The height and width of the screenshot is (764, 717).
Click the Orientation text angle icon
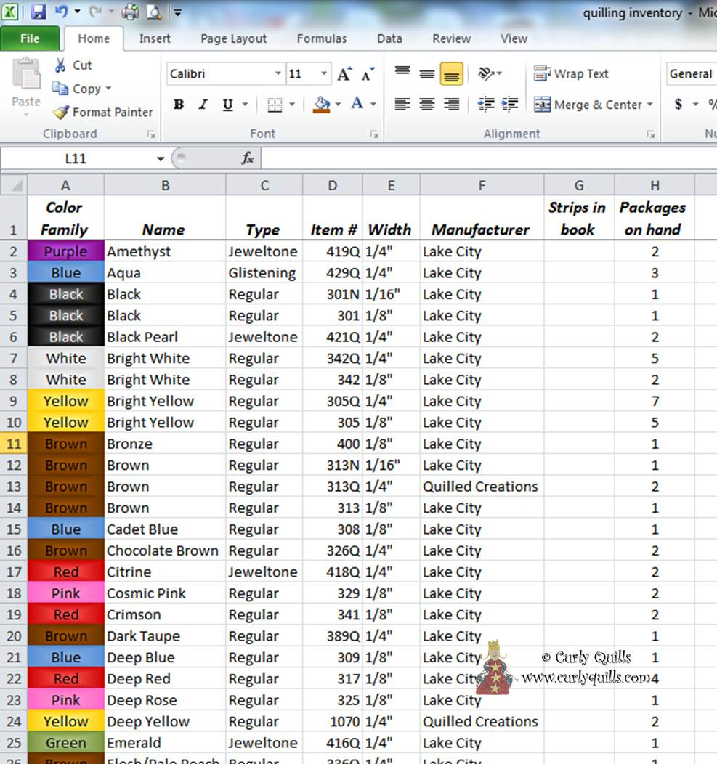486,74
